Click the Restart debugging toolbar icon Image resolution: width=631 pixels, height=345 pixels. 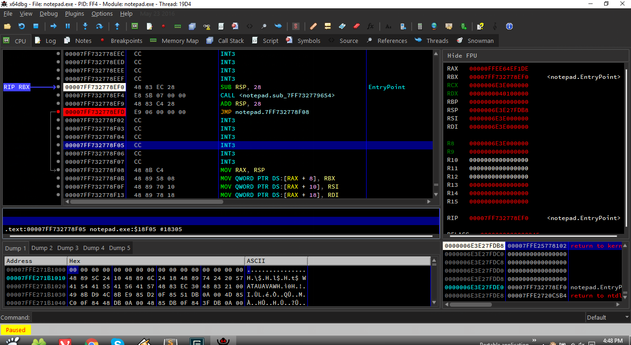[x=21, y=26]
